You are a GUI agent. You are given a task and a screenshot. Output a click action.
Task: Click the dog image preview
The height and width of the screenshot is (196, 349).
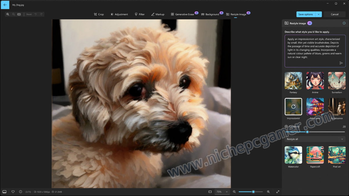pos(141,104)
